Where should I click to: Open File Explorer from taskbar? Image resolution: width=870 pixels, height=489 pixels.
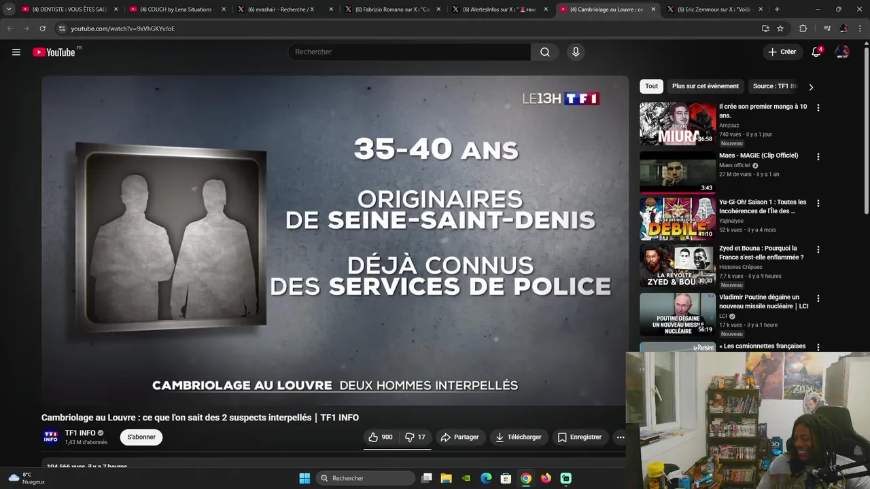point(446,478)
